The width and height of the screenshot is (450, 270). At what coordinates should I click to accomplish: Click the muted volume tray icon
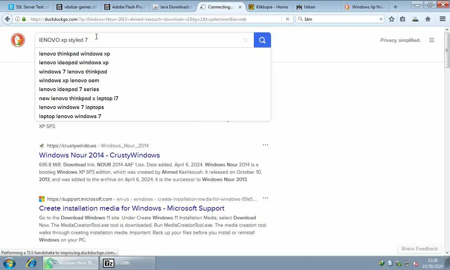tap(415, 263)
